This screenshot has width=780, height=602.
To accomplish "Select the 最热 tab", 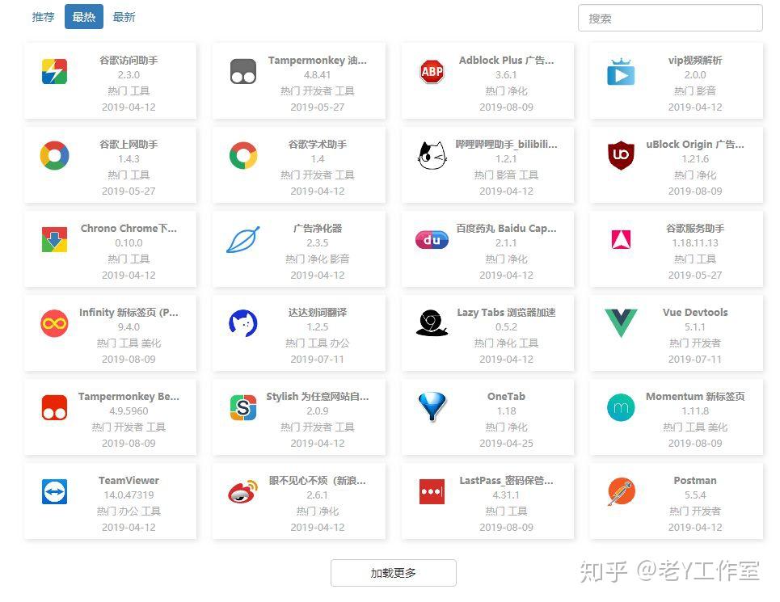I will pyautogui.click(x=84, y=17).
